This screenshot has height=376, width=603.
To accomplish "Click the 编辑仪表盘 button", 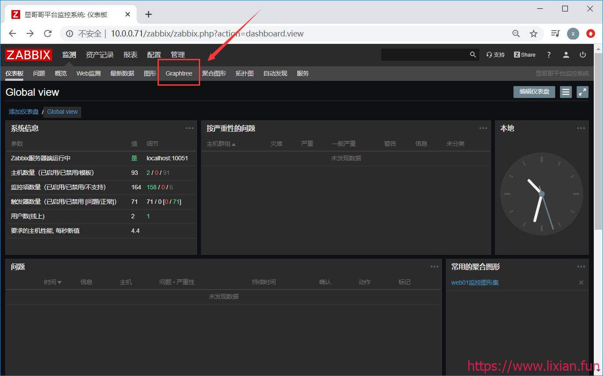I will click(534, 92).
